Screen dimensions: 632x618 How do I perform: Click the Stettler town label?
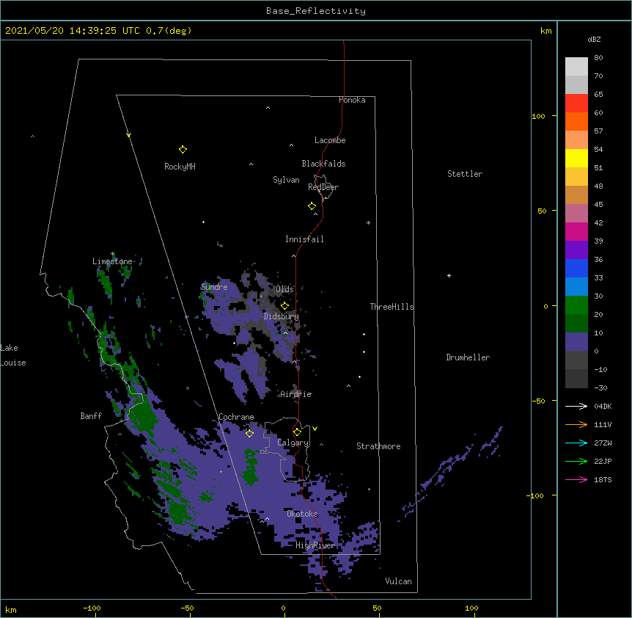click(x=465, y=174)
